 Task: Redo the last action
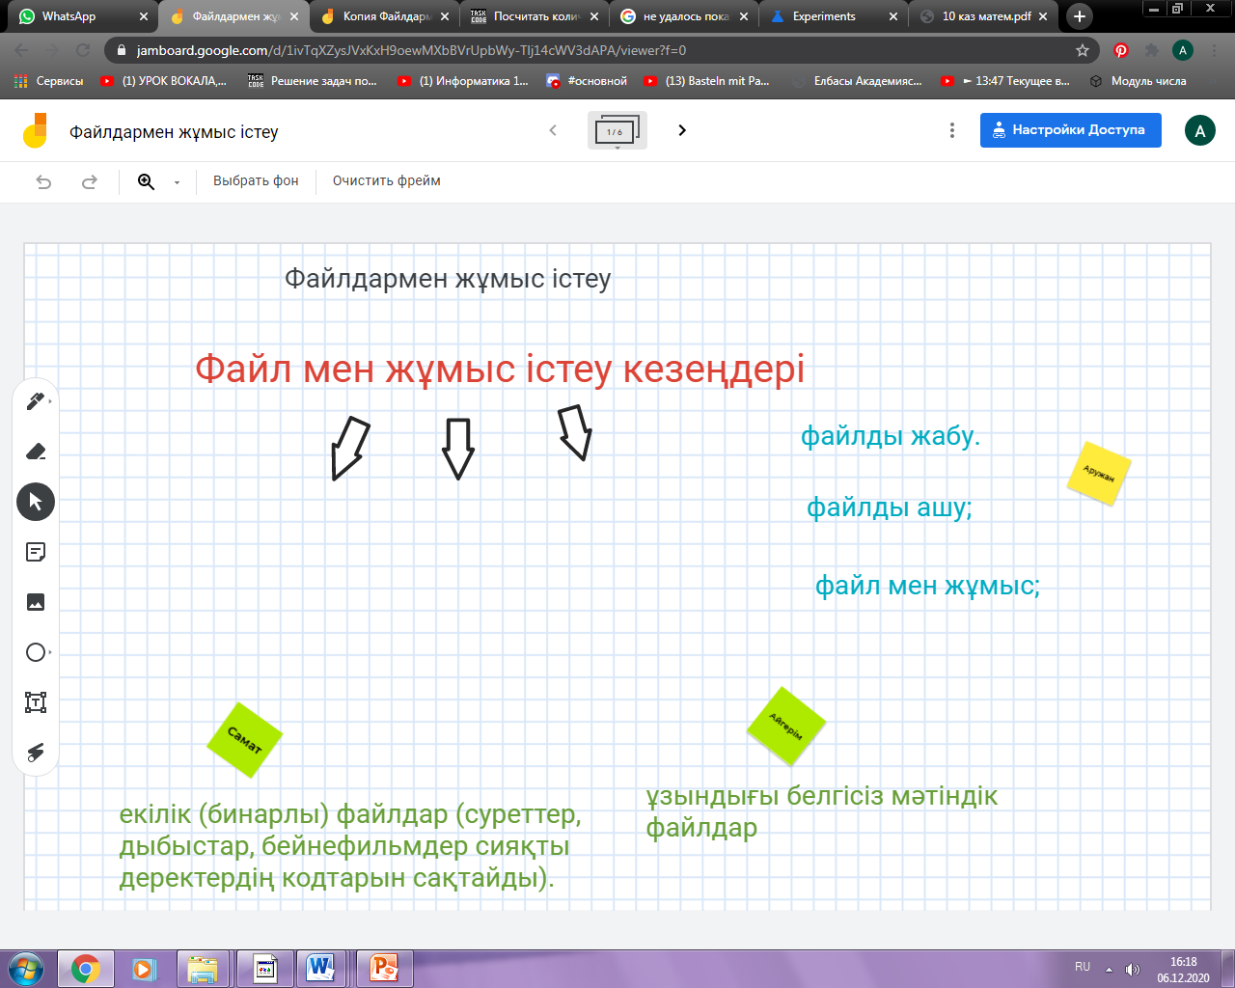pyautogui.click(x=90, y=181)
